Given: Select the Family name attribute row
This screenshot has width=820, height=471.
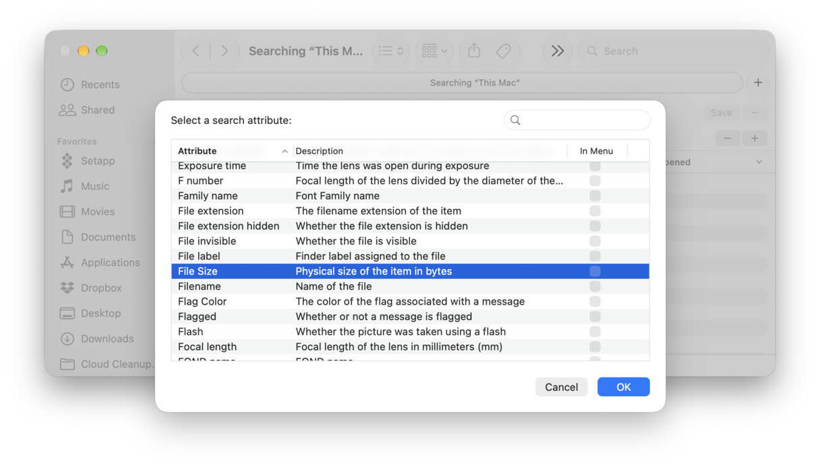Looking at the screenshot, I should pyautogui.click(x=410, y=196).
